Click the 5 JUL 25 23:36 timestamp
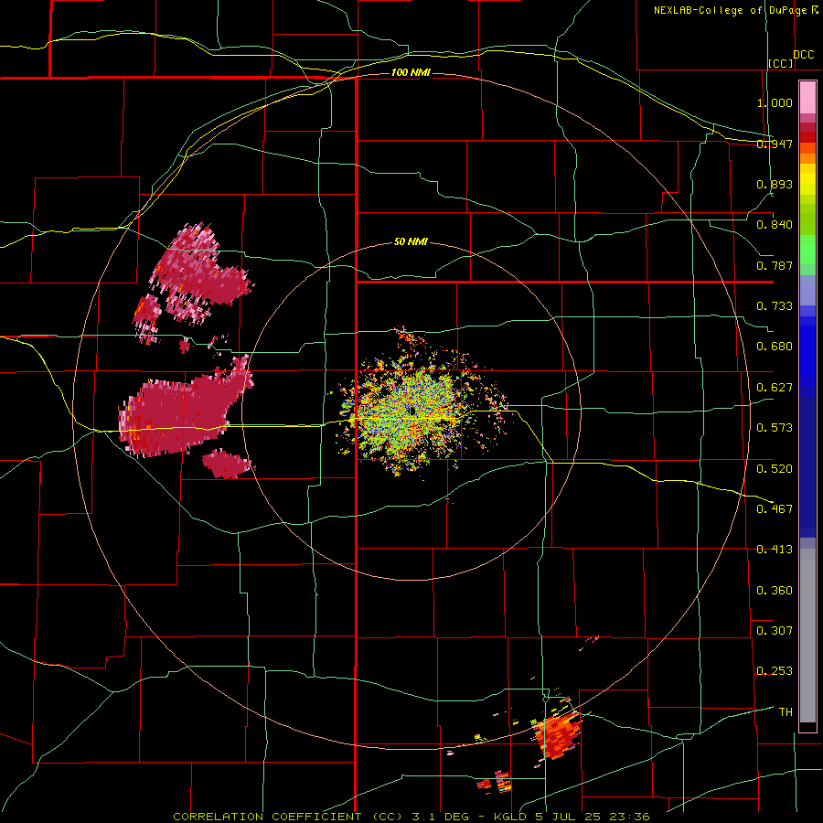Screen dimensions: 823x823 coord(594,817)
